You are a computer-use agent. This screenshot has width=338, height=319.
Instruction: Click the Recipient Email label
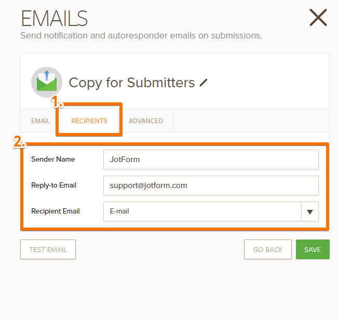point(56,211)
